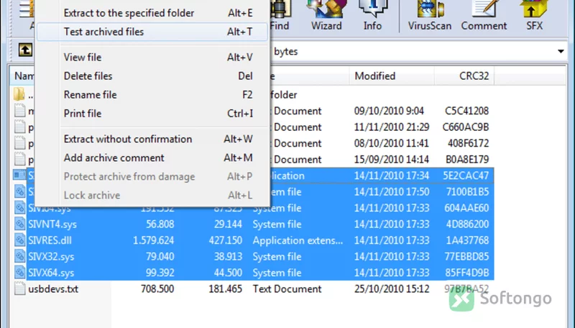Sort by the Modified column header
Image resolution: width=575 pixels, height=328 pixels.
pos(391,76)
